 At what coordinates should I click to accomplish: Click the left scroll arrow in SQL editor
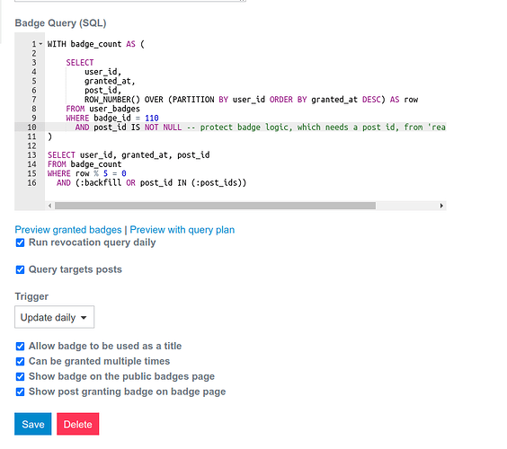[x=49, y=206]
